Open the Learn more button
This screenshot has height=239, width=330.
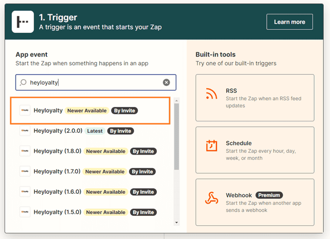tap(289, 22)
